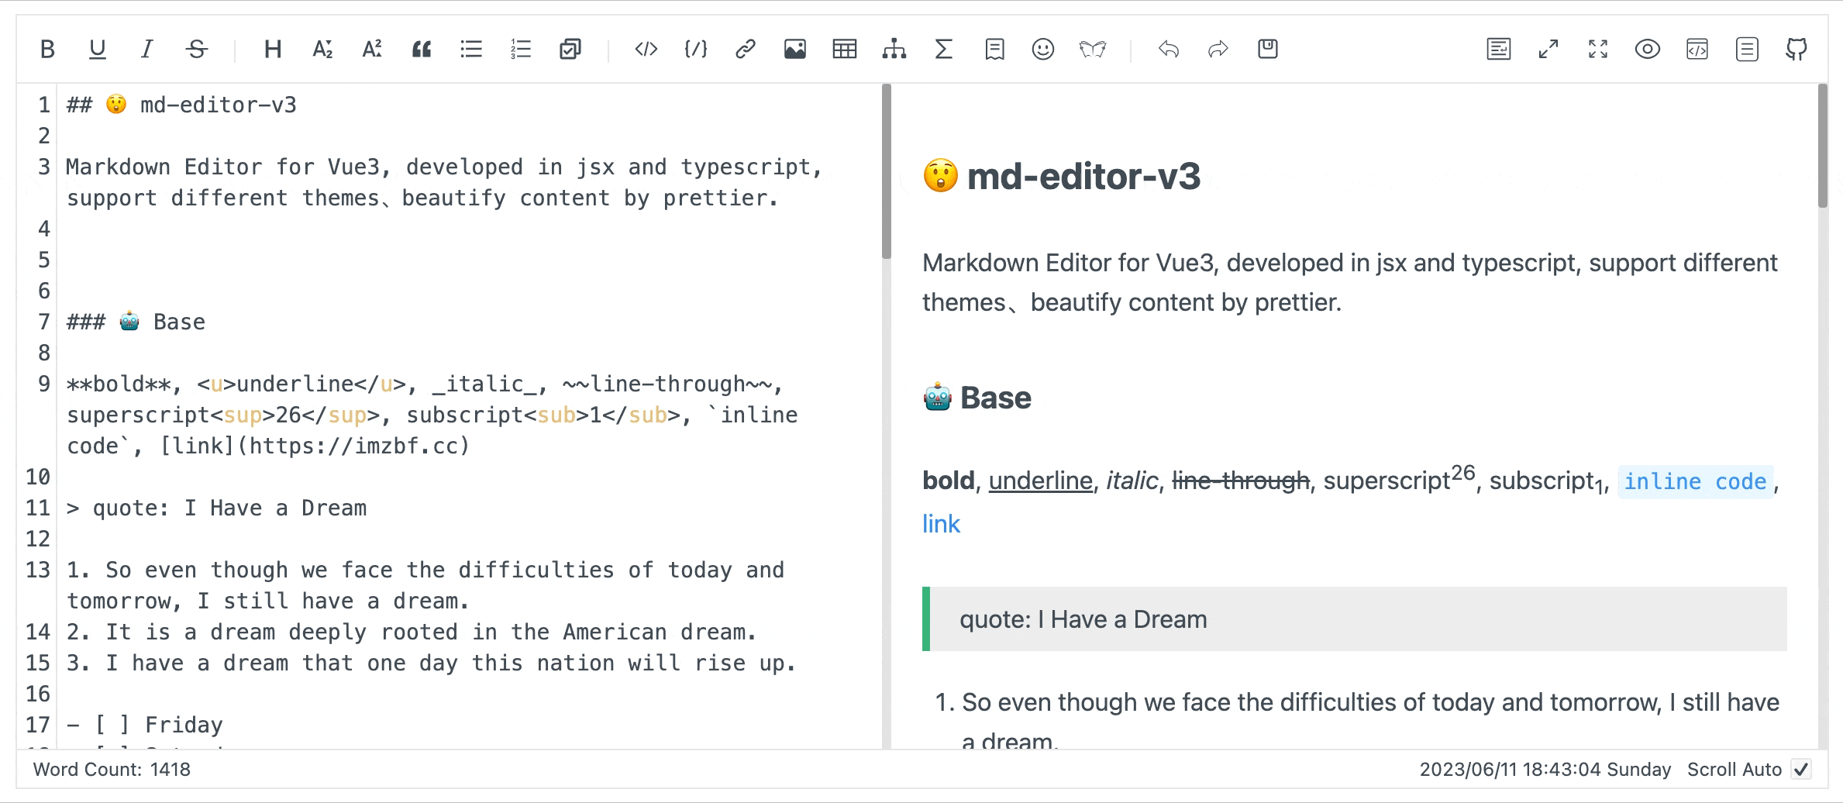Click editor line '> quote: I Have a Dream'

217,508
